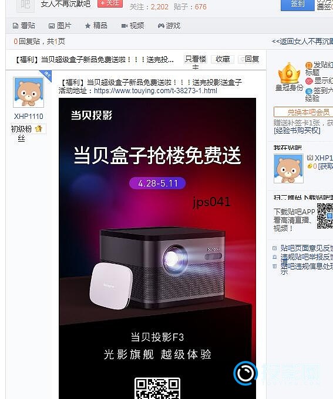
Task: Toggle 只看楼主 view
Action: [196, 60]
